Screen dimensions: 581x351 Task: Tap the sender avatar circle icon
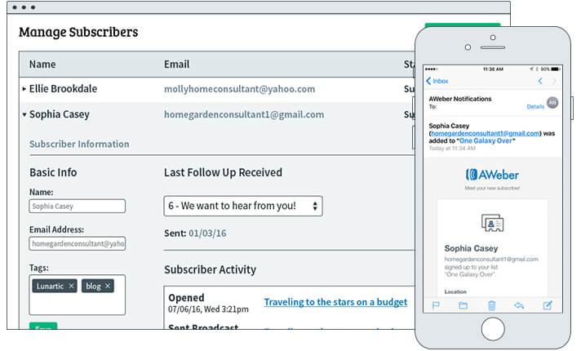tap(552, 102)
